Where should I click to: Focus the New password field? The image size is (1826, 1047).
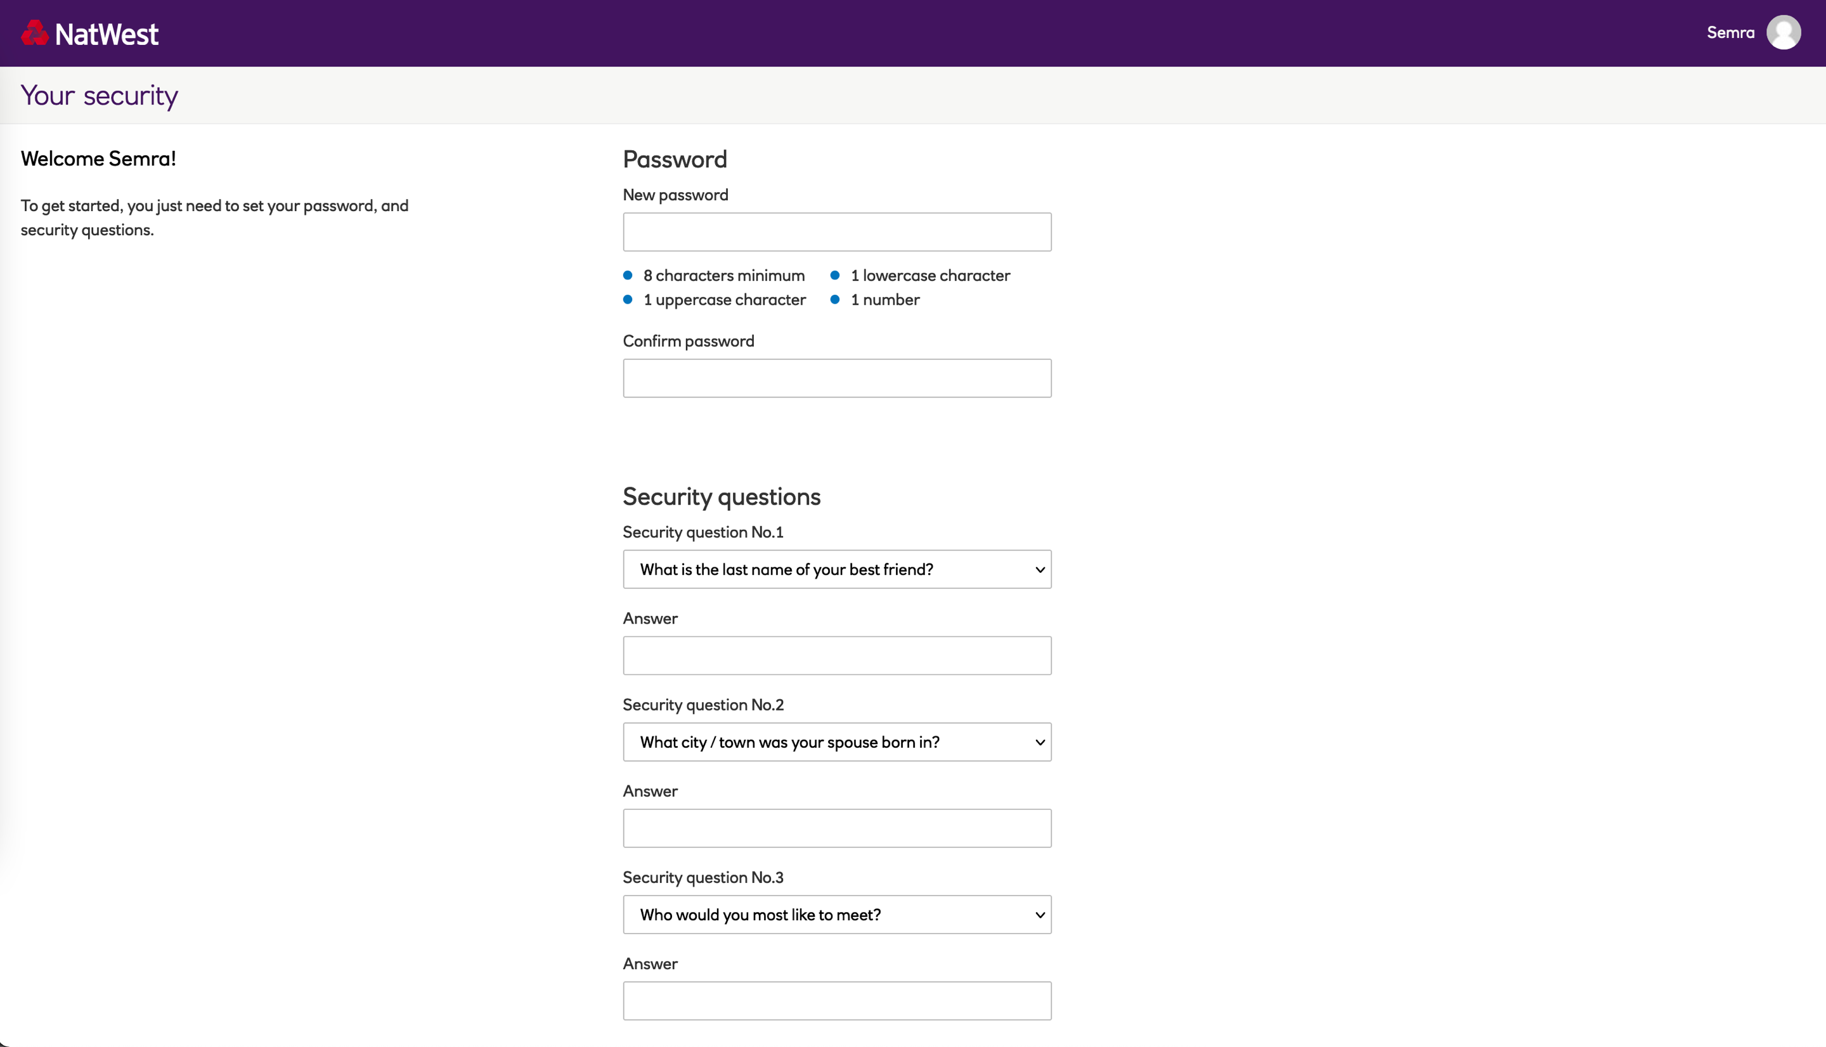click(837, 231)
